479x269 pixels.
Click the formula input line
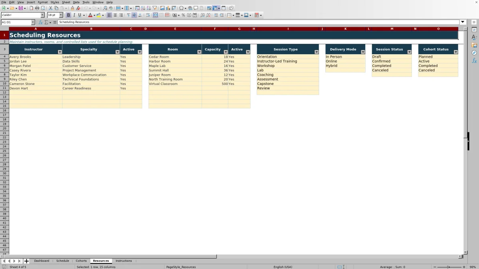259,22
